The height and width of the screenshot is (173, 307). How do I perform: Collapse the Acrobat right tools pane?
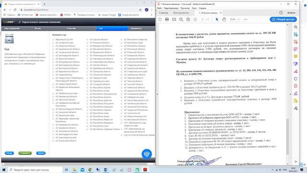click(x=296, y=161)
